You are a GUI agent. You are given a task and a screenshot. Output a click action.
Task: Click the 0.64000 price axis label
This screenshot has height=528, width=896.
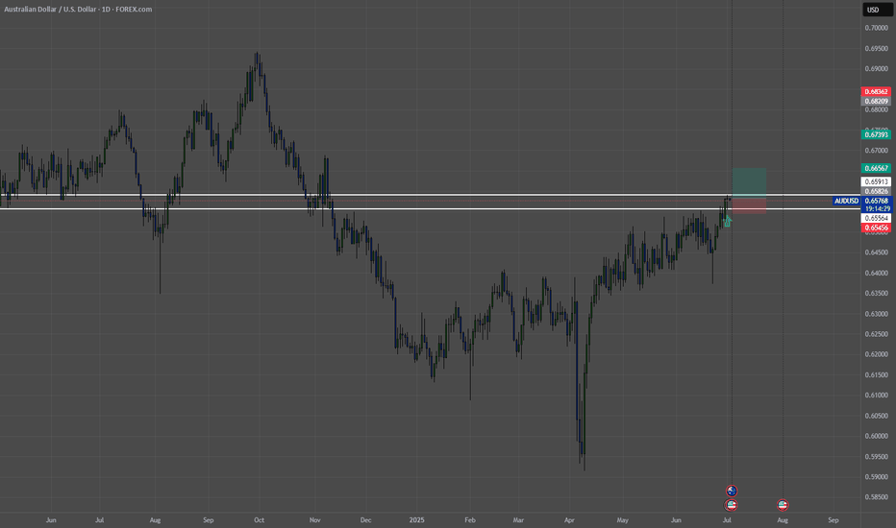(x=876, y=273)
